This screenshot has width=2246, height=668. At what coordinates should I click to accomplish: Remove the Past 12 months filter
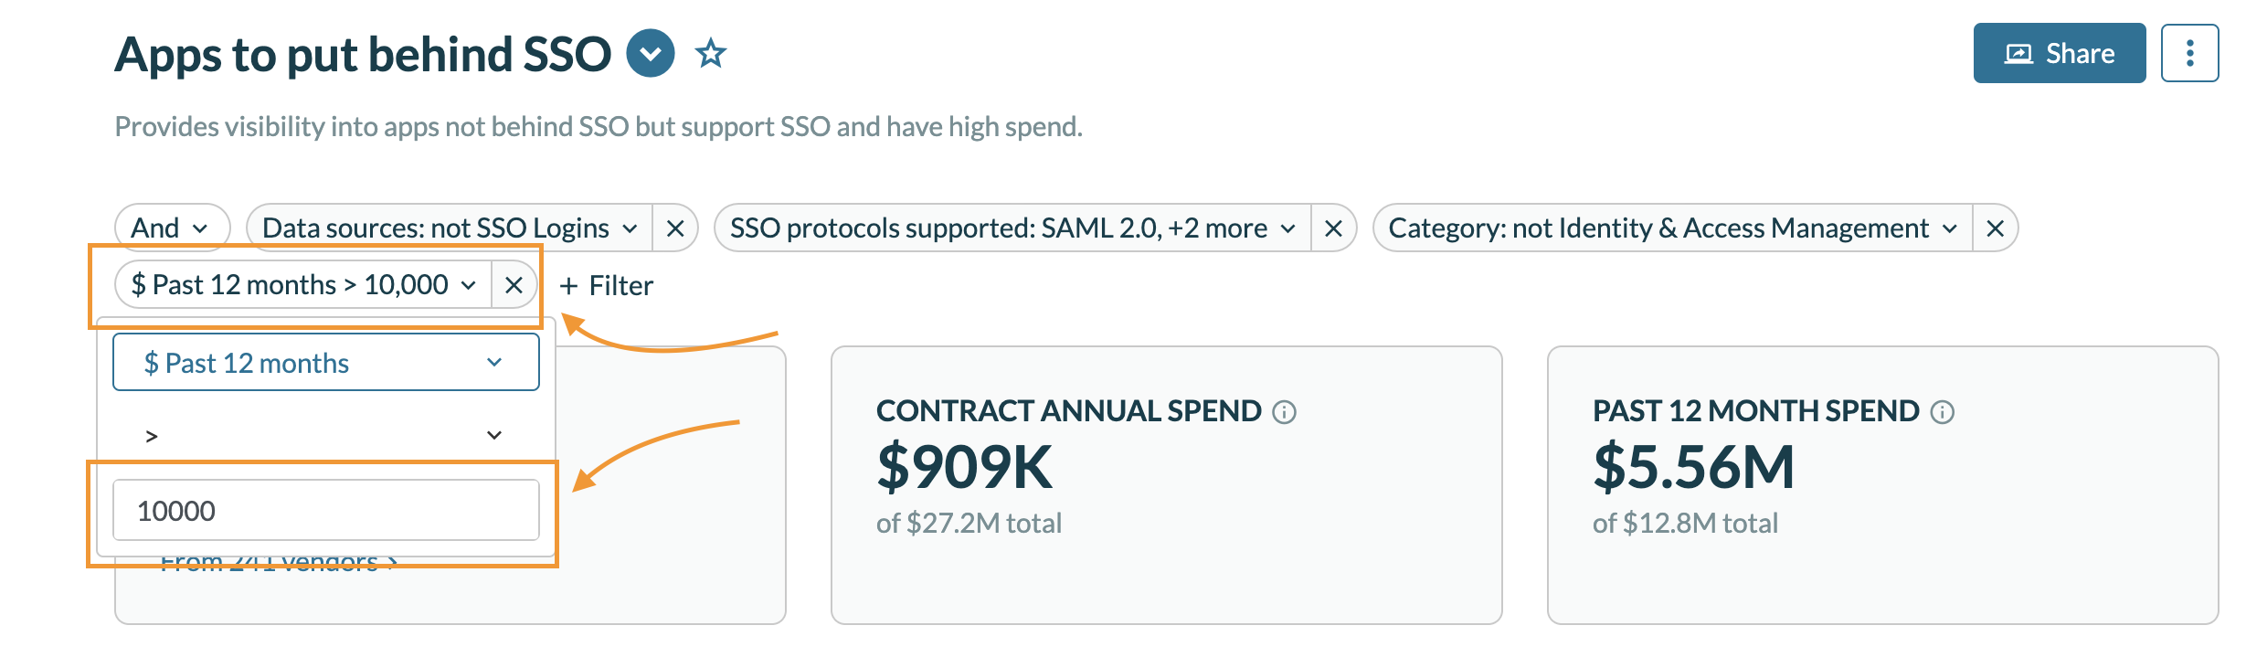coord(514,285)
